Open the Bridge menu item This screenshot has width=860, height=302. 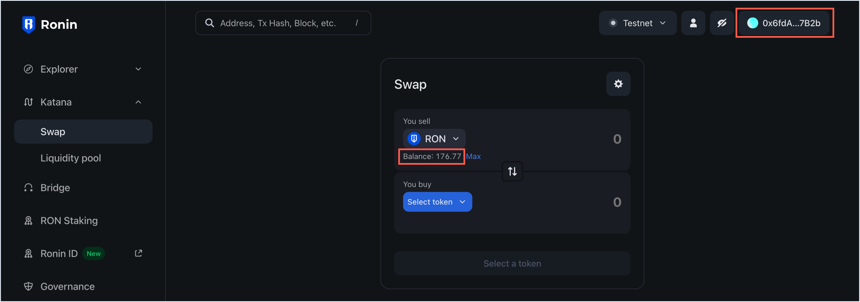[x=55, y=188]
